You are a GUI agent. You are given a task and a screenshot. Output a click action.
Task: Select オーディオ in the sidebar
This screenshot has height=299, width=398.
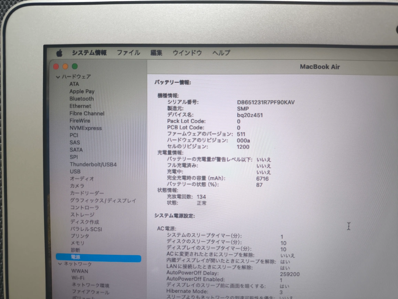(x=82, y=179)
